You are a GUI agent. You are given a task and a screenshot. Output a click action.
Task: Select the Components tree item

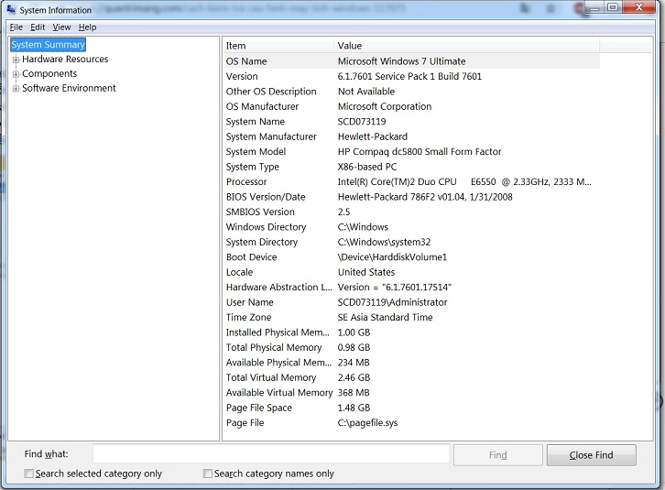[x=49, y=73]
